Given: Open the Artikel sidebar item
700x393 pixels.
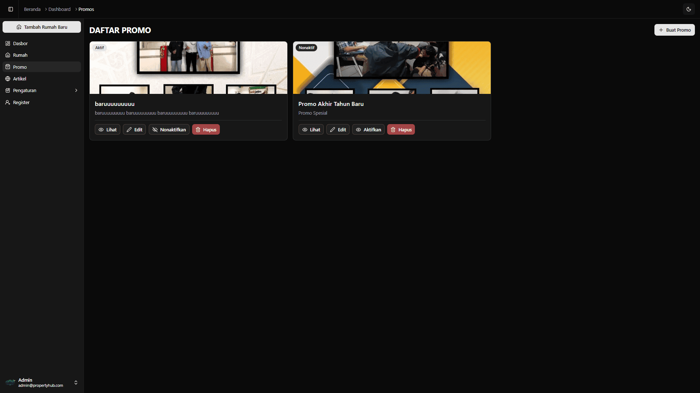Looking at the screenshot, I should point(42,79).
